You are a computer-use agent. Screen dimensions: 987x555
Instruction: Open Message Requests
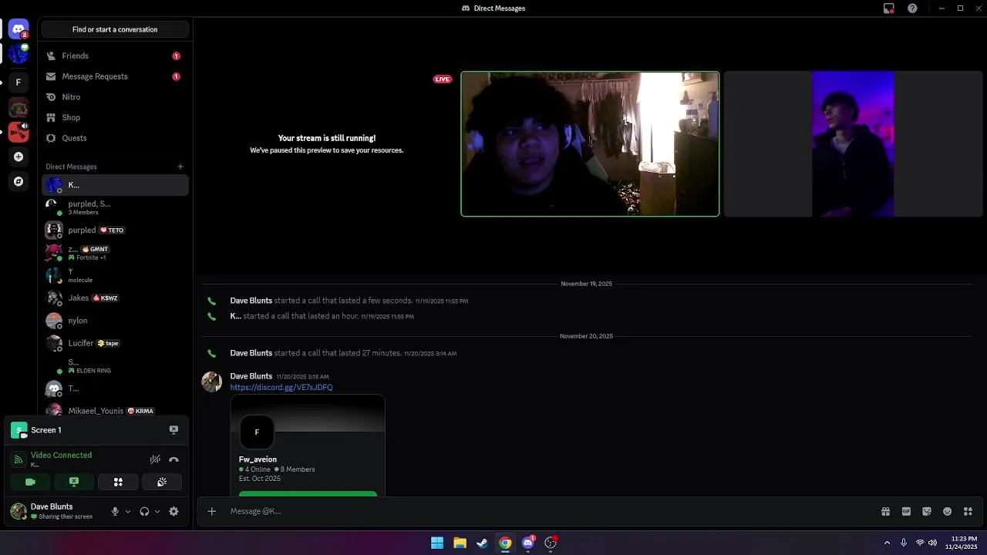[x=115, y=76]
